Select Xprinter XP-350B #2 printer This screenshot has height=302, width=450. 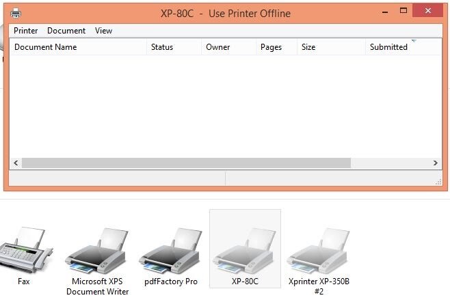click(319, 261)
